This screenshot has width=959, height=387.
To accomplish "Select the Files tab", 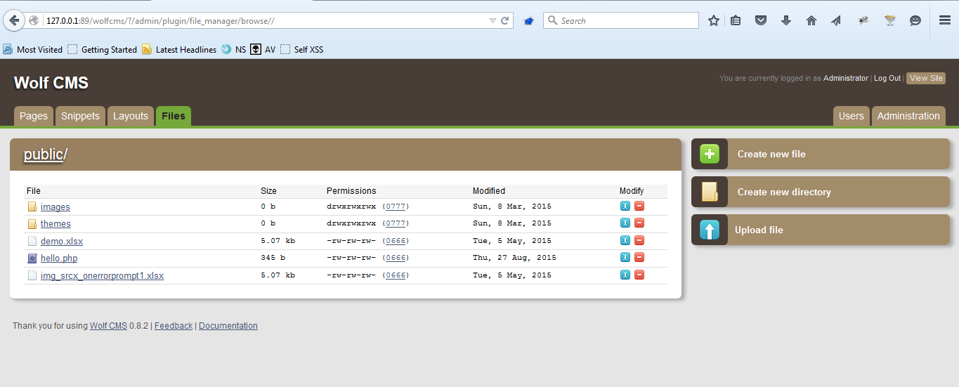I will click(174, 116).
